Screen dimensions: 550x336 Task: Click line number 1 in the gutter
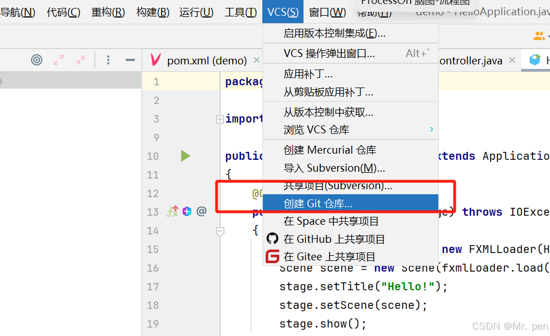click(x=156, y=82)
